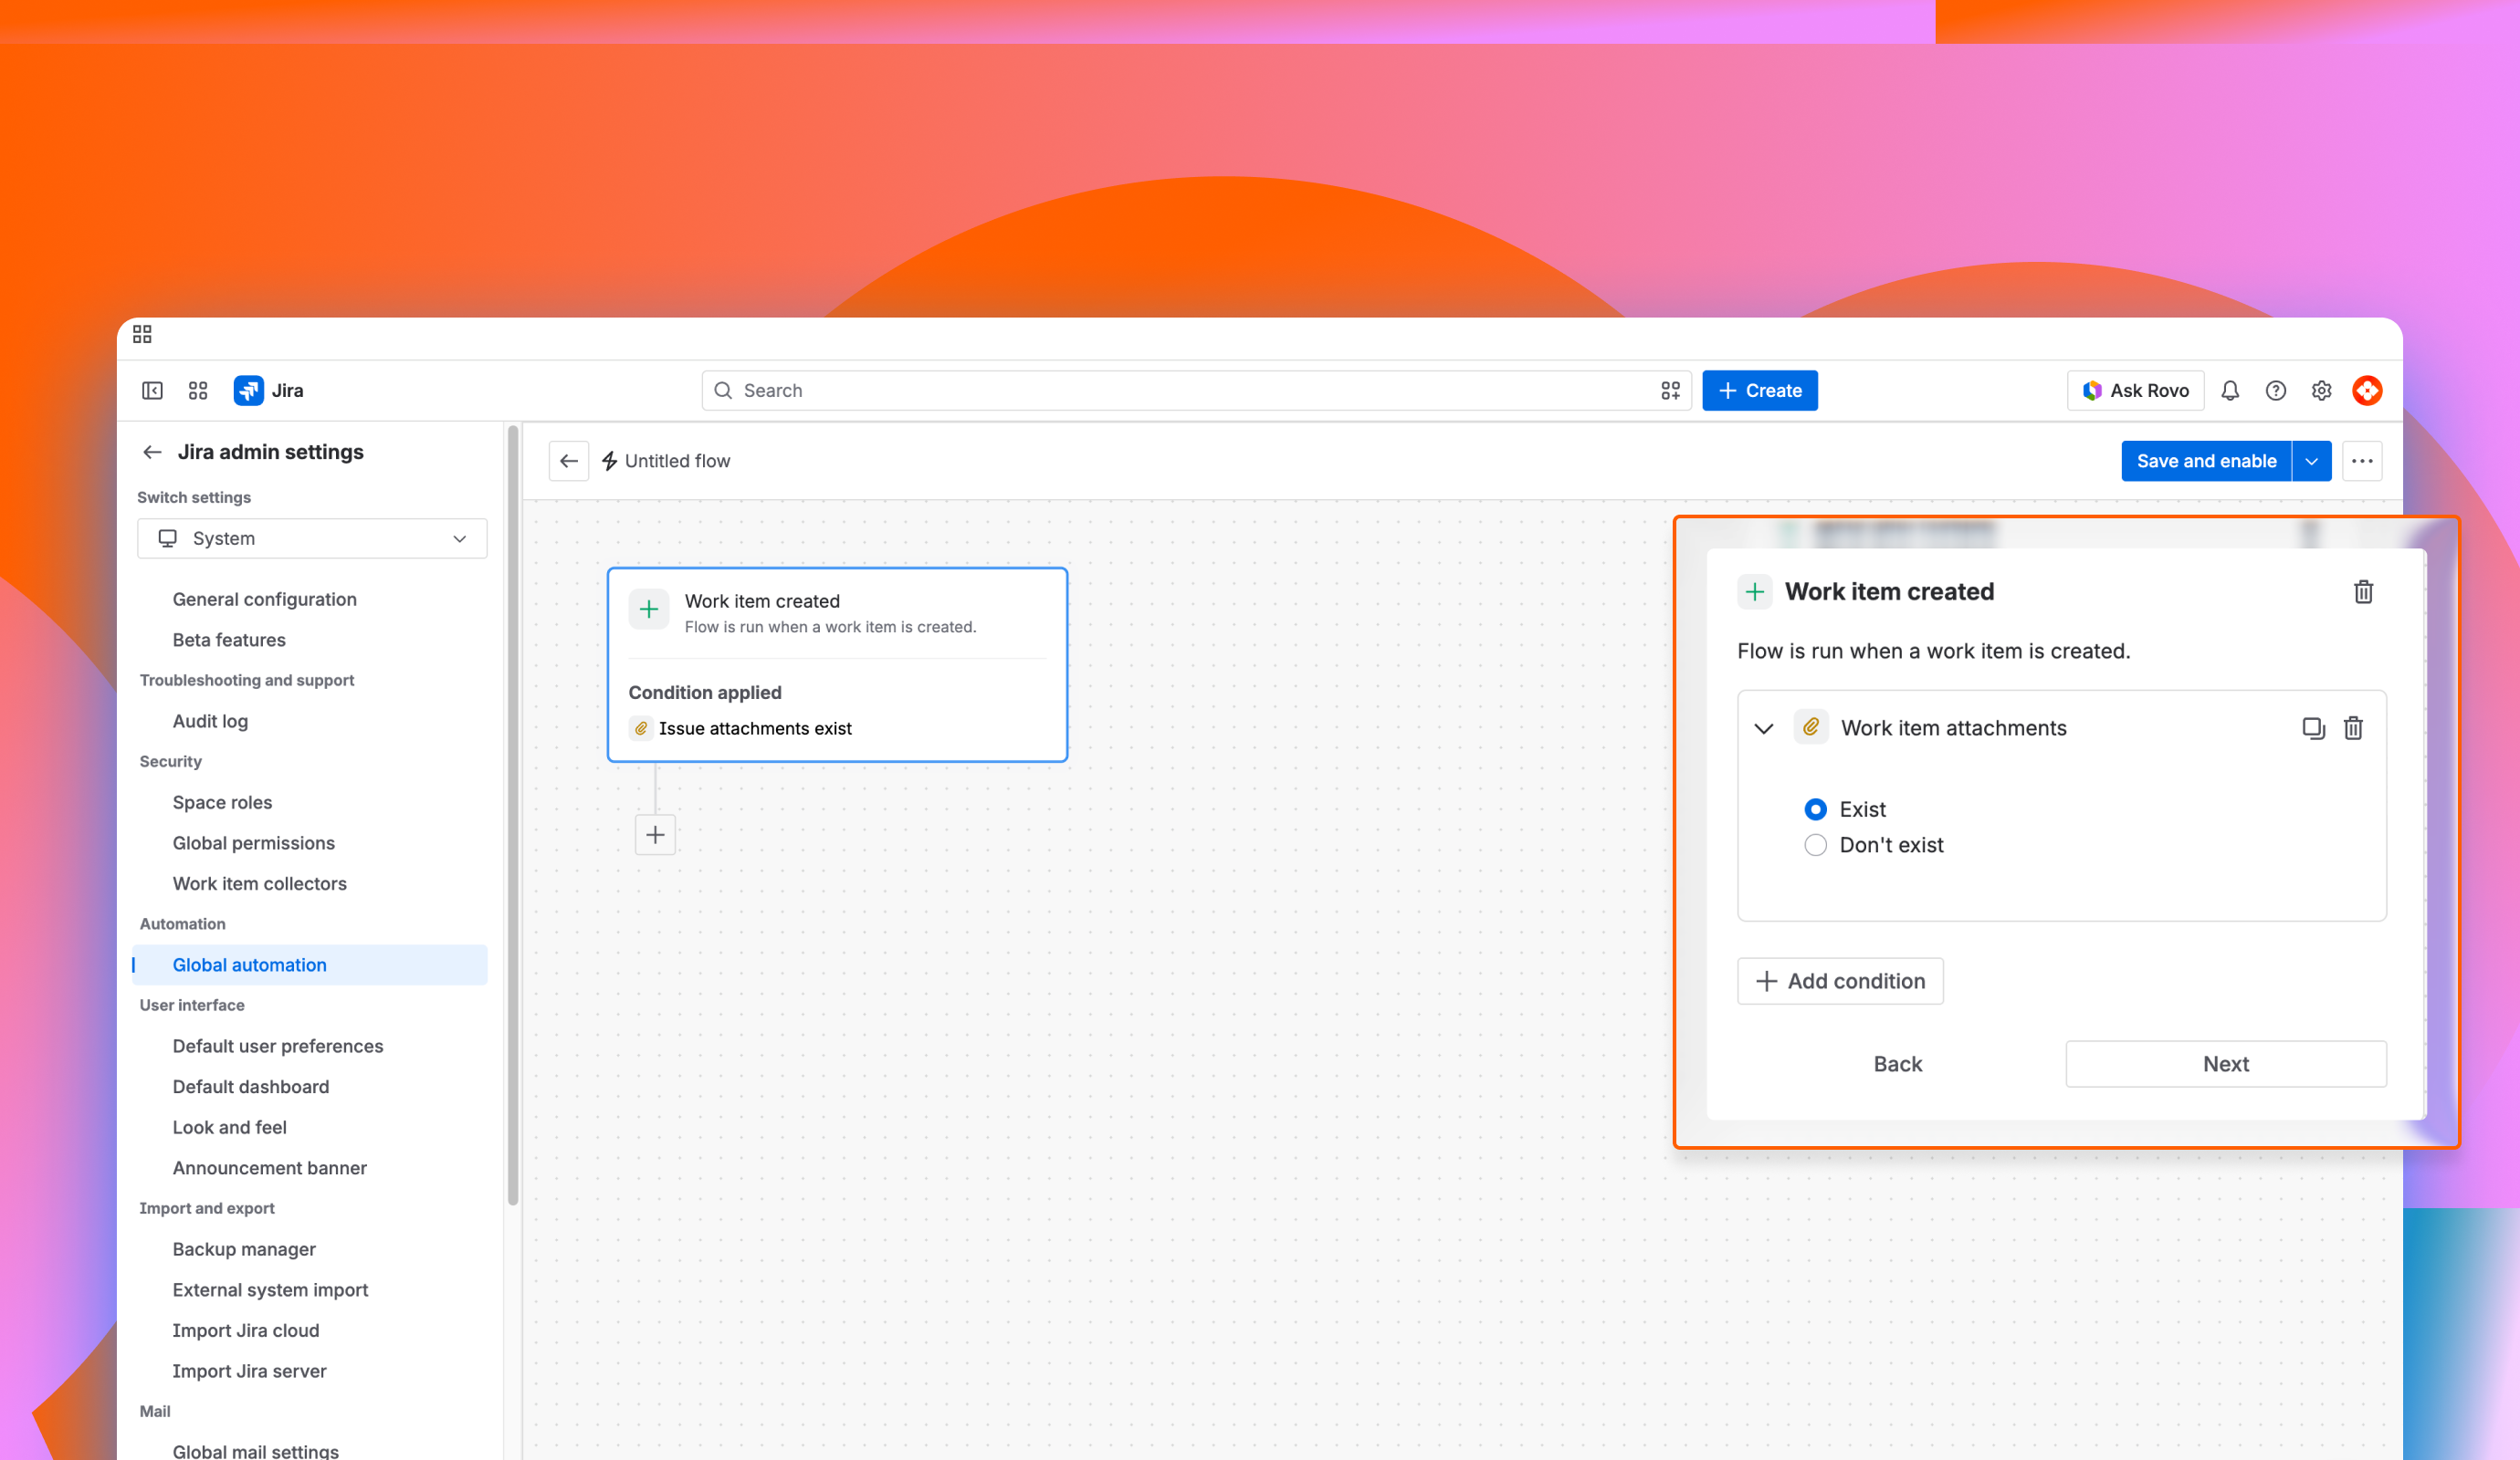2520x1460 pixels.
Task: Click the Next button
Action: click(x=2226, y=1064)
